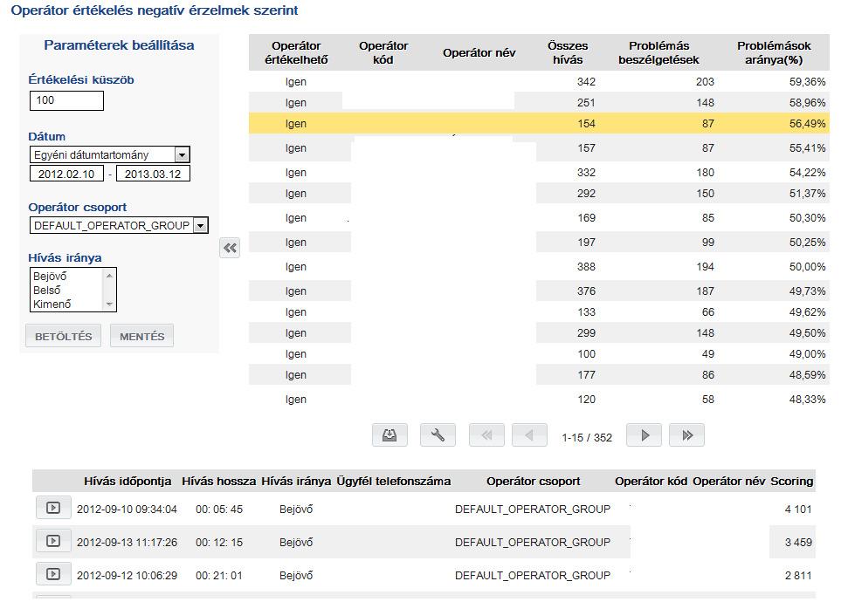Select the row with 197 total calls
Screen dimensions: 848x602
tap(539, 242)
